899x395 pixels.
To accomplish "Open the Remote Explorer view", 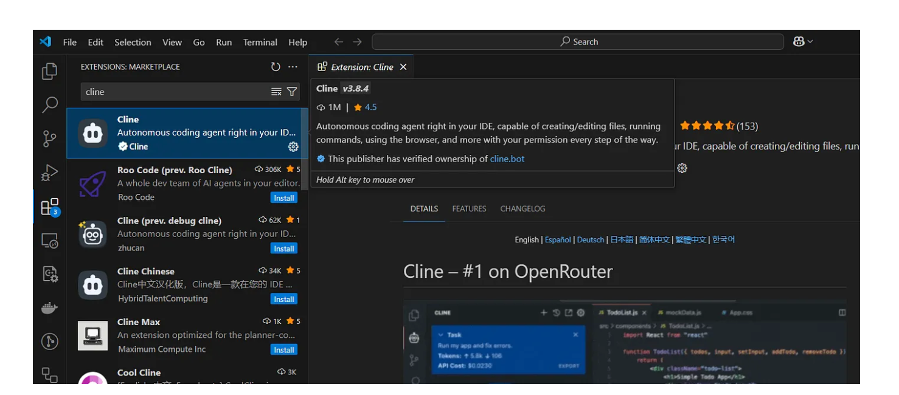I will coord(49,241).
